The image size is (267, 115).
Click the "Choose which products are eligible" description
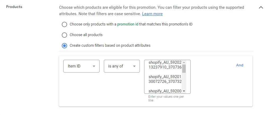click(x=151, y=7)
